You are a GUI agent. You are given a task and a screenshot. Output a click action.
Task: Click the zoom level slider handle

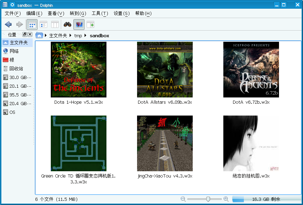tap(208, 199)
